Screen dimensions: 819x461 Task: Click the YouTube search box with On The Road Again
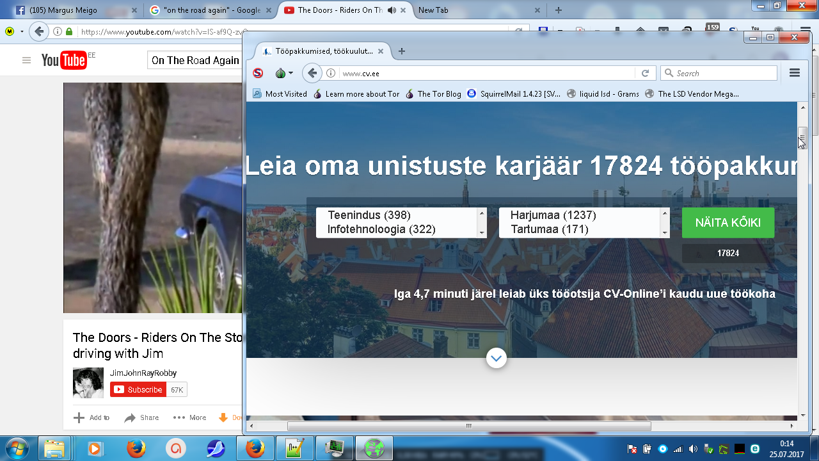(x=195, y=60)
